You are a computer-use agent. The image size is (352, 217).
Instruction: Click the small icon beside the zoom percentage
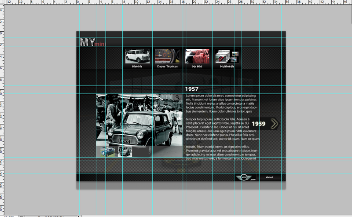[21, 216]
